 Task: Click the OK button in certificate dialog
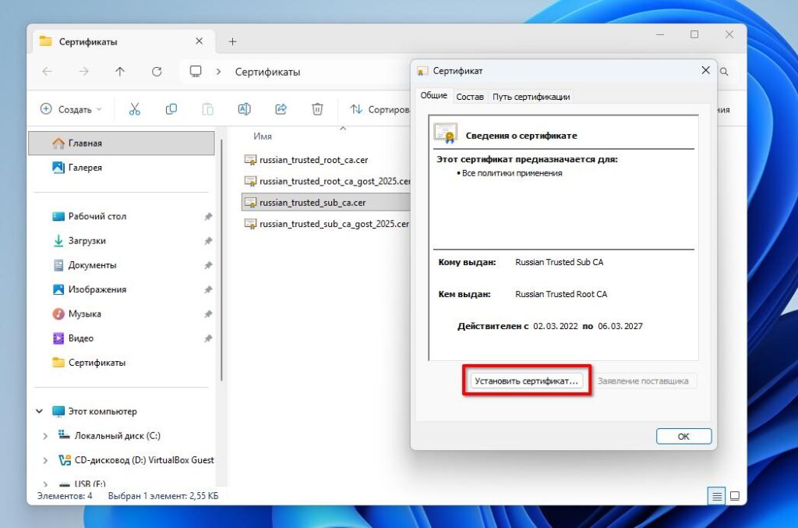tap(683, 436)
